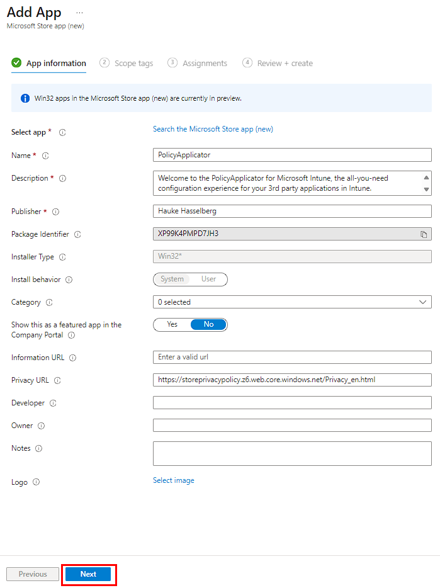Click the blue info icon in preview banner

[25, 98]
